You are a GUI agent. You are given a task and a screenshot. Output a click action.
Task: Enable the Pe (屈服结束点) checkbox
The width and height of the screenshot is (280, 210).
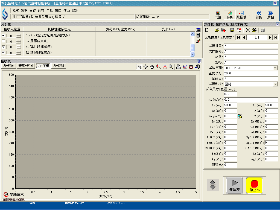[3, 41]
